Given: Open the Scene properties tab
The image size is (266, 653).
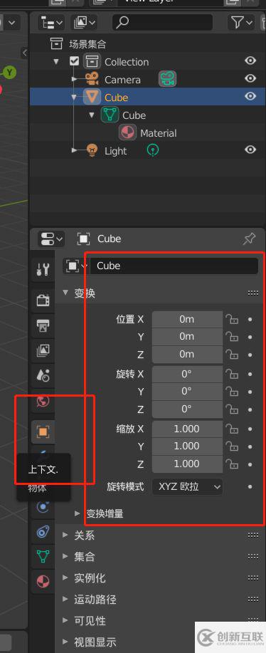Looking at the screenshot, I should (43, 376).
